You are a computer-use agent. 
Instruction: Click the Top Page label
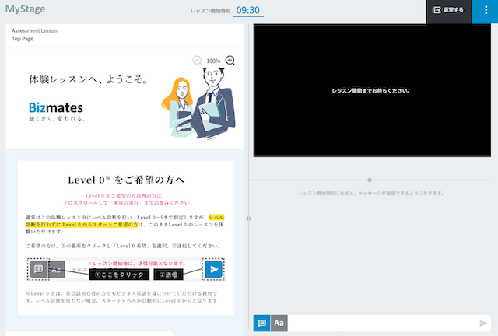click(x=23, y=39)
